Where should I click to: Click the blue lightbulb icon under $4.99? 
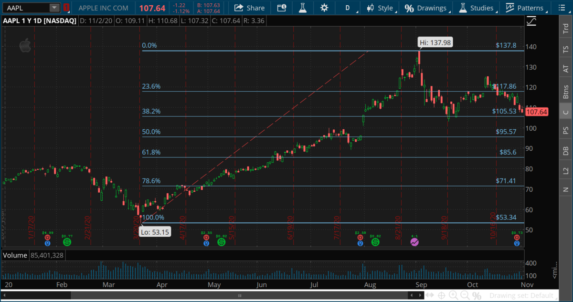click(x=47, y=243)
